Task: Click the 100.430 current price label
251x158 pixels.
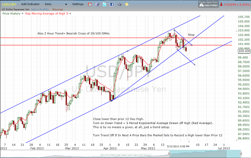Action: [244, 51]
